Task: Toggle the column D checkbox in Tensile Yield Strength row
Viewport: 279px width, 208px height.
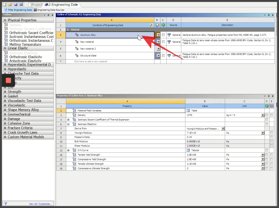Action: point(267,155)
